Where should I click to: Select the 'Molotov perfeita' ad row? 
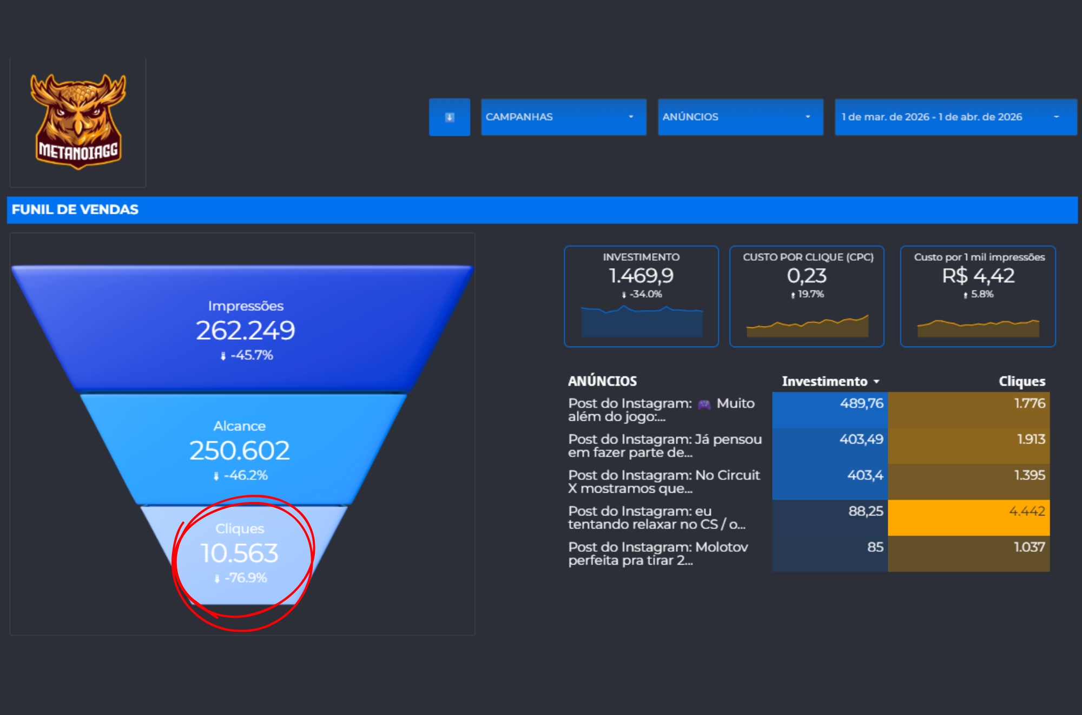658,553
